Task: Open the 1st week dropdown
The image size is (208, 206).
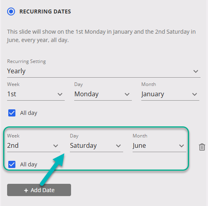Action: pos(36,94)
